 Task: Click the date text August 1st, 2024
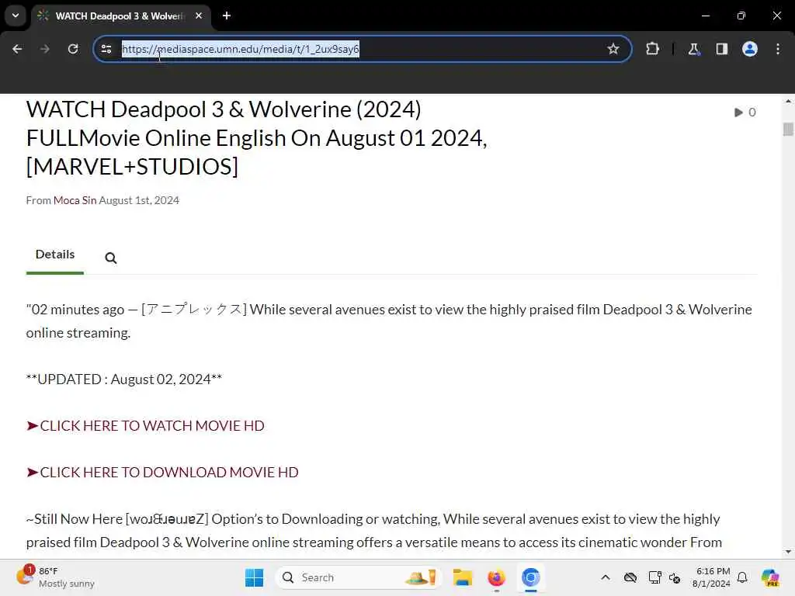pyautogui.click(x=139, y=200)
